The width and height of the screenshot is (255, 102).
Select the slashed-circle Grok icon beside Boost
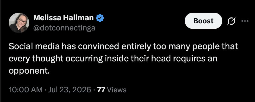click(x=231, y=21)
